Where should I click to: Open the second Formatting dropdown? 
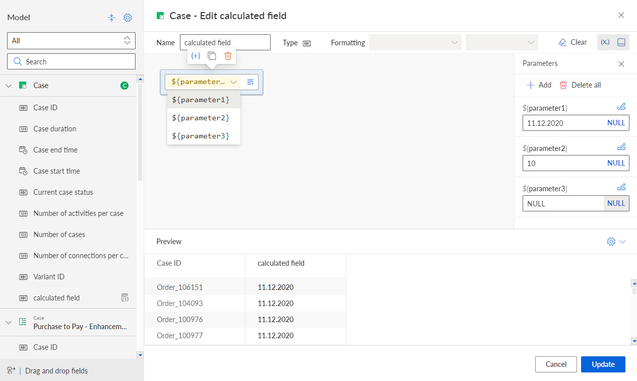pyautogui.click(x=502, y=42)
